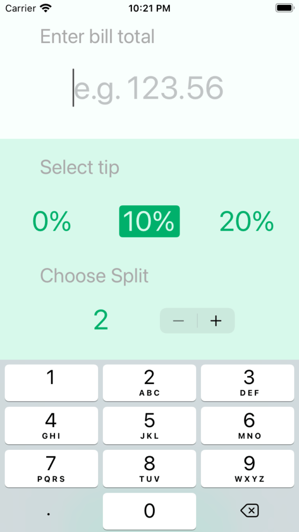This screenshot has width=299, height=532.
Task: Tap the 0 key on keypad
Action: 149,511
